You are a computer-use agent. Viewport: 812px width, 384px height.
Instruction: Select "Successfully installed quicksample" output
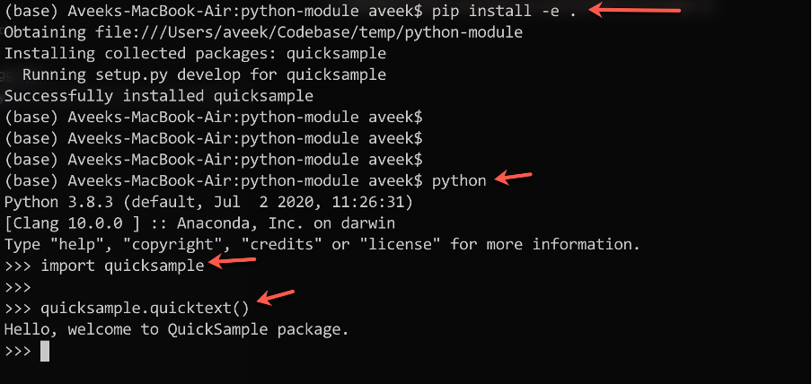[x=158, y=96]
